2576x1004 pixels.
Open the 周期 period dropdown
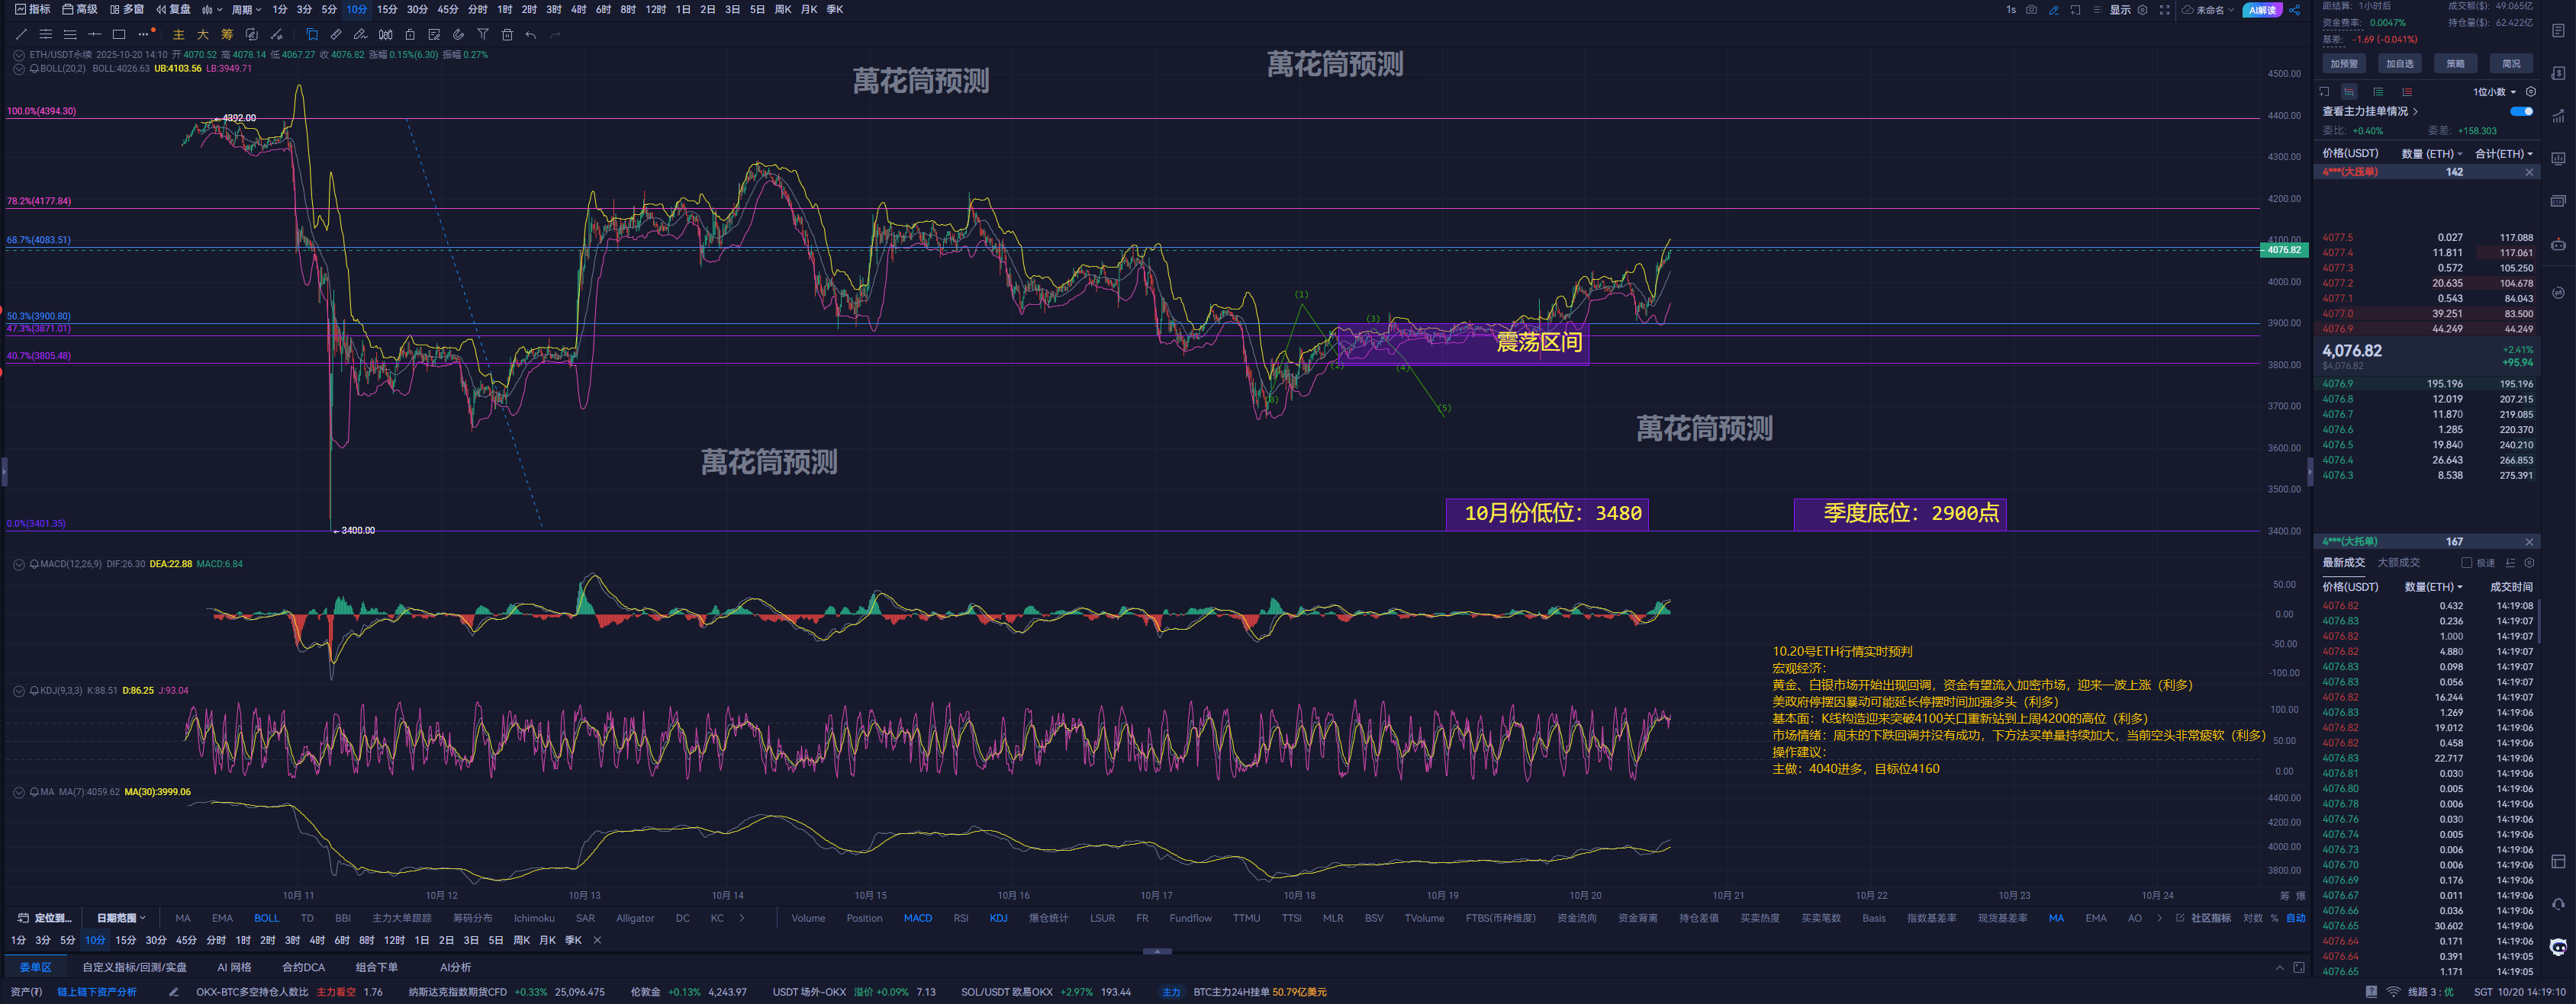[246, 10]
